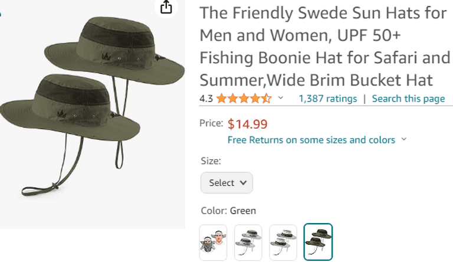Screen dimensions: 453x262
Task: Click Free Returns on some sizes and colors
Action: tap(311, 140)
